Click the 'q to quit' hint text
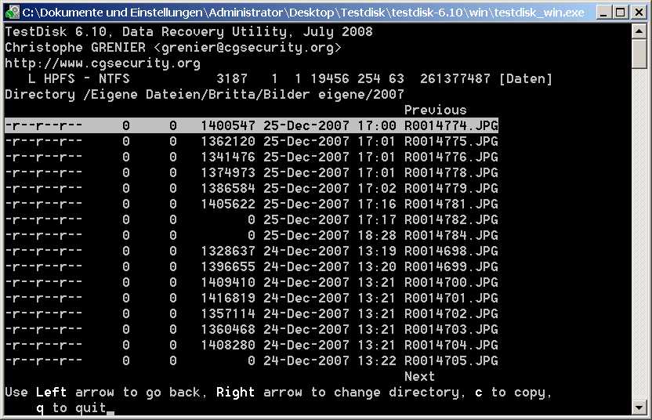The width and height of the screenshot is (652, 420). pyautogui.click(x=71, y=408)
